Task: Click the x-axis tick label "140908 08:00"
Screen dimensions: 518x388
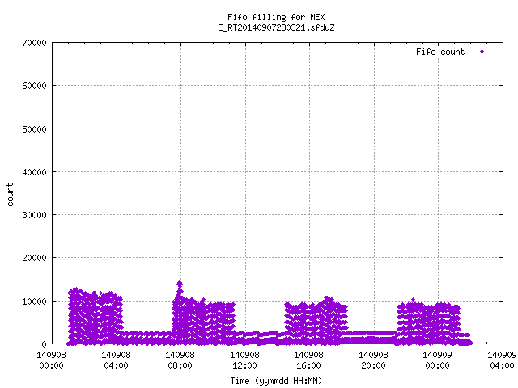Action: [x=180, y=361]
